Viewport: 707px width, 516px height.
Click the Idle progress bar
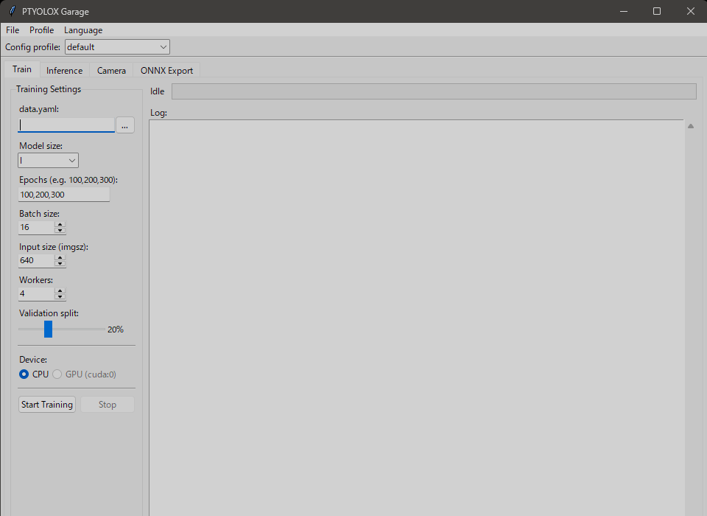click(434, 91)
